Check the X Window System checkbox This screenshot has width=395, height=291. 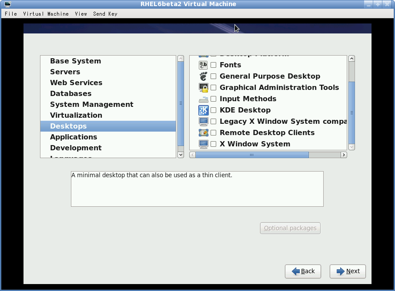point(213,144)
